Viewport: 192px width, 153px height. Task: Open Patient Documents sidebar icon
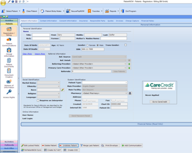9,63
